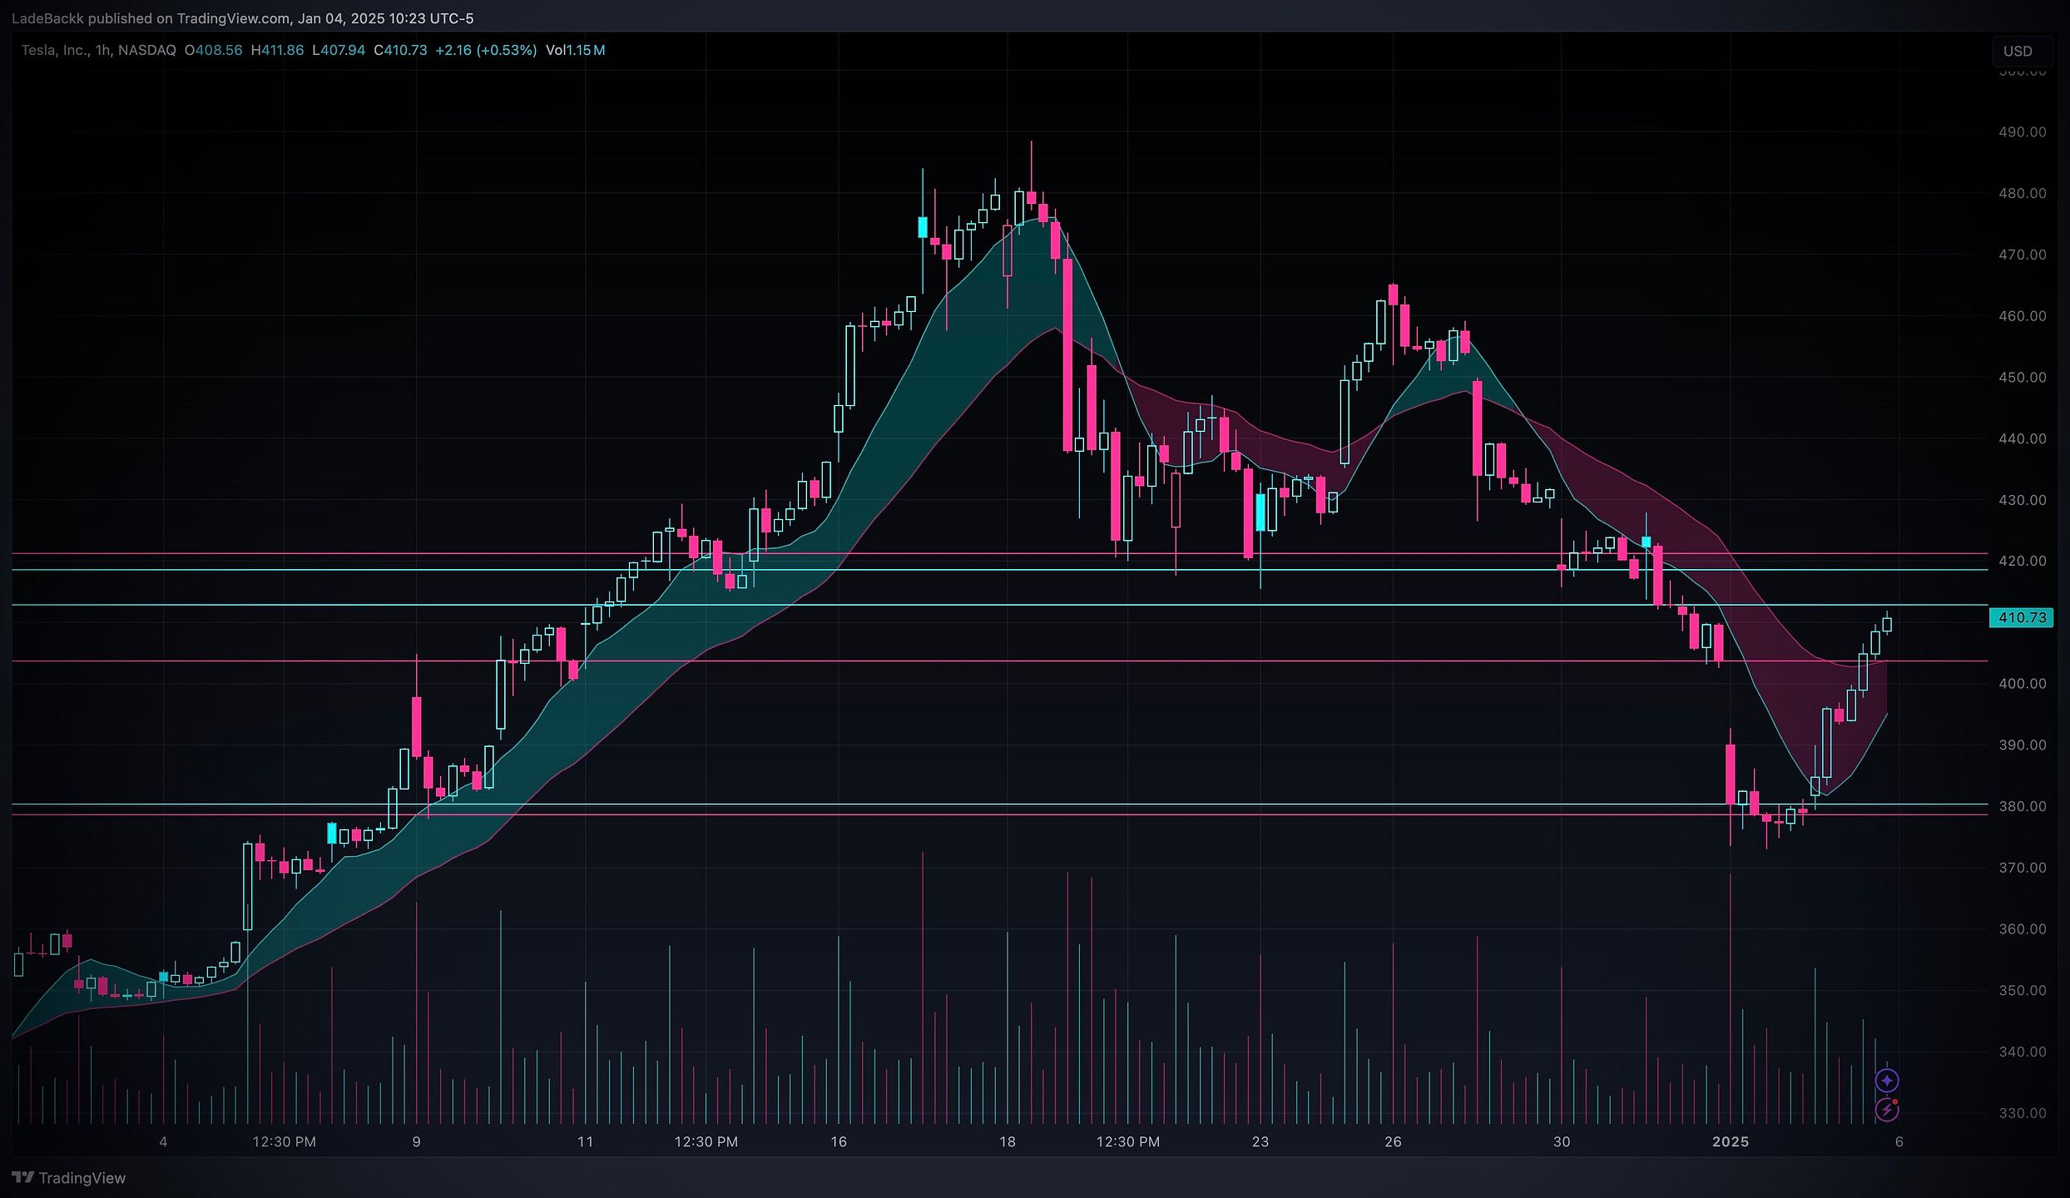Click the 450.00 price axis label
The image size is (2070, 1198).
[x=2023, y=378]
